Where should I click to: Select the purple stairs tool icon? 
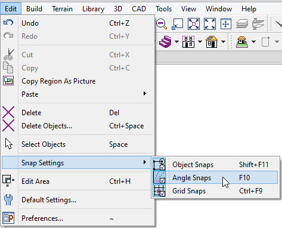165,42
